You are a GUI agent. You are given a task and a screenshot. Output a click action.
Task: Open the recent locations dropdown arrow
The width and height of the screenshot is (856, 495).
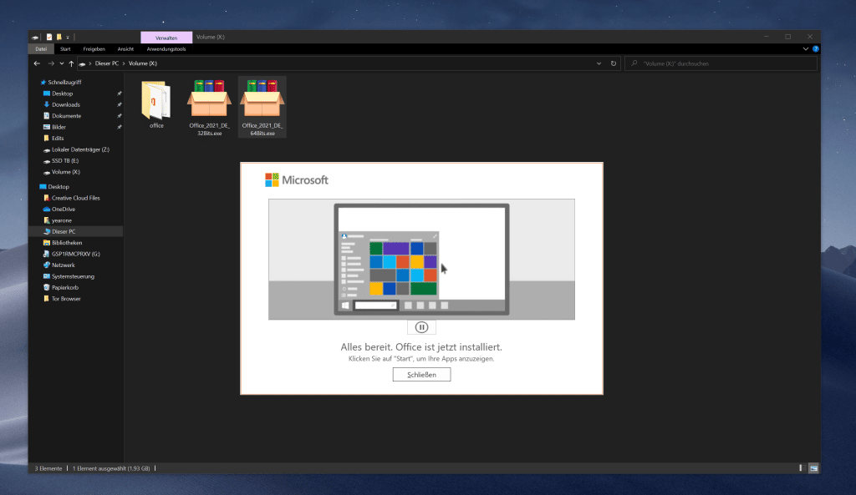[62, 63]
